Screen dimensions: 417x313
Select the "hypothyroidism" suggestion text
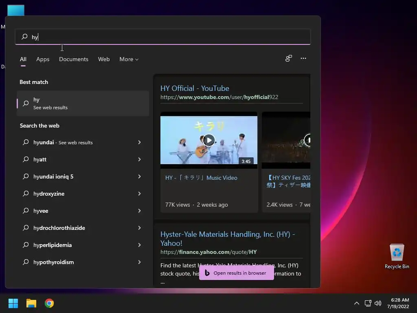[53, 262]
